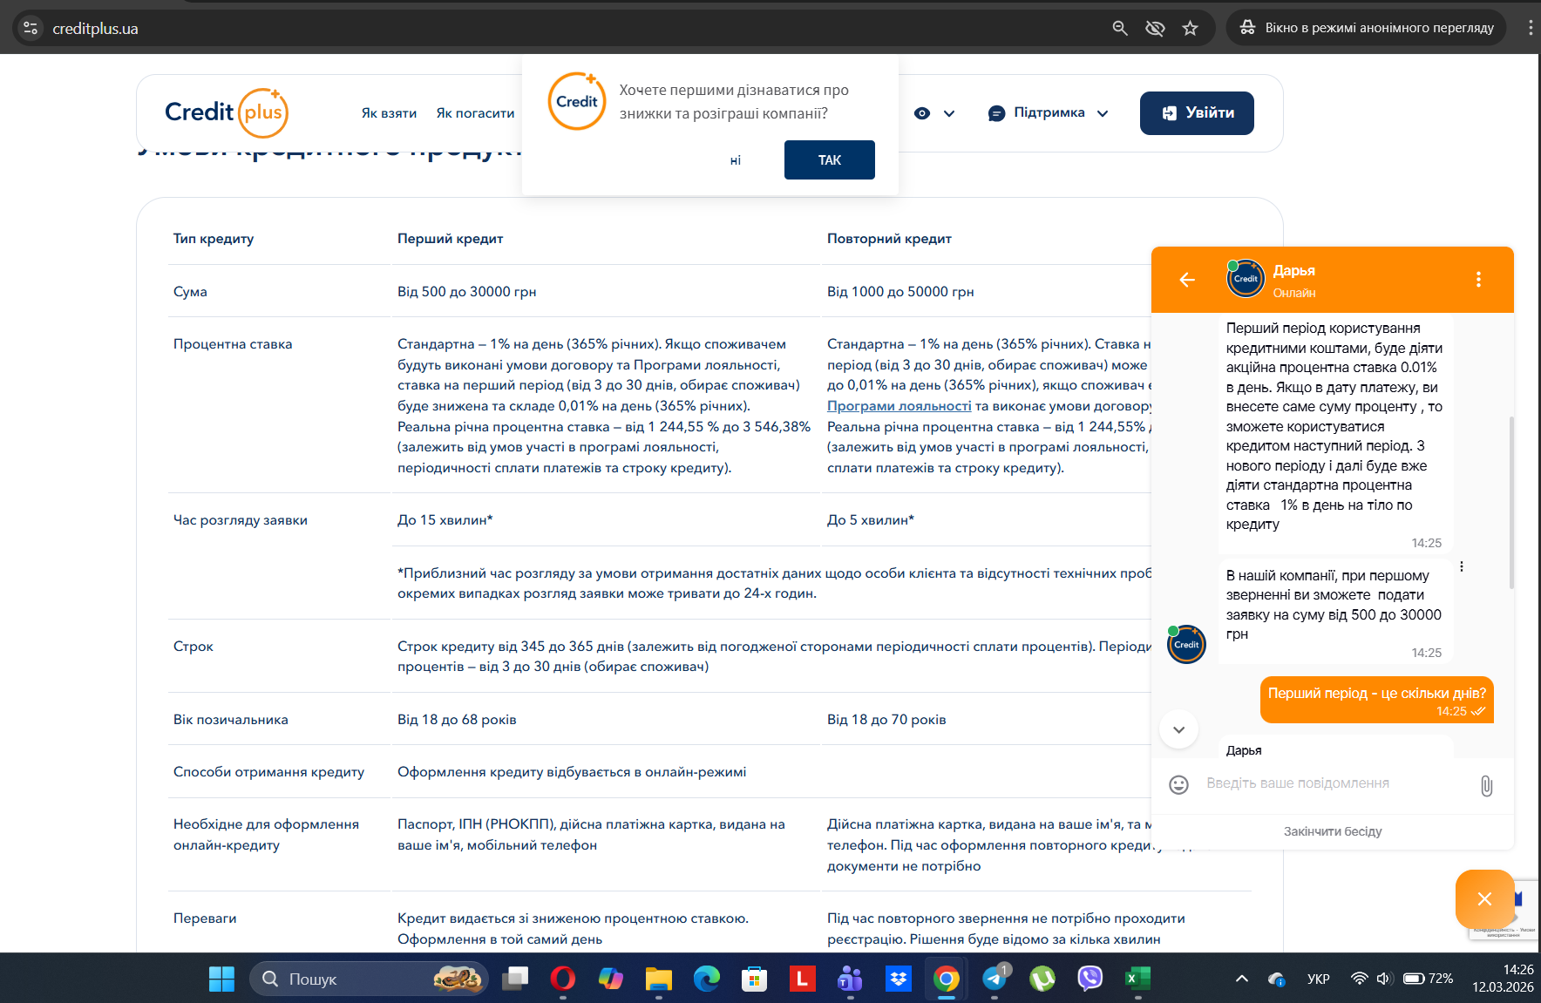Click the "Повторний кредит" column header
The height and width of the screenshot is (1003, 1541).
[889, 239]
